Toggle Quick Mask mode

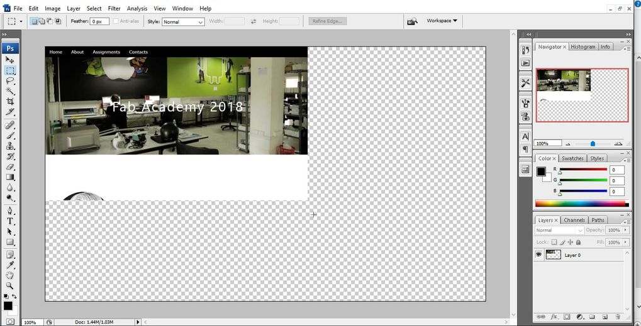10,322
